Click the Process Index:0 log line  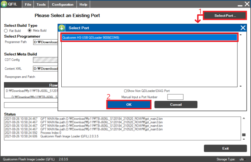coord(33,133)
